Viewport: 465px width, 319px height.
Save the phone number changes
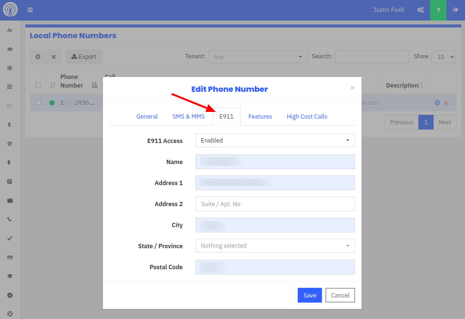click(310, 295)
